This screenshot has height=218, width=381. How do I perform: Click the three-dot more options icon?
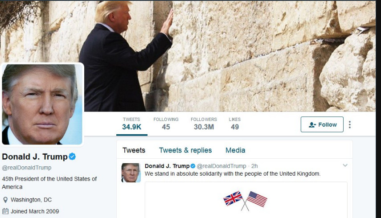tap(350, 125)
